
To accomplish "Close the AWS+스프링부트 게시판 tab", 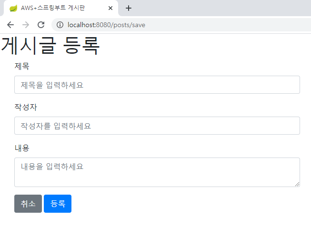I will point(110,8).
